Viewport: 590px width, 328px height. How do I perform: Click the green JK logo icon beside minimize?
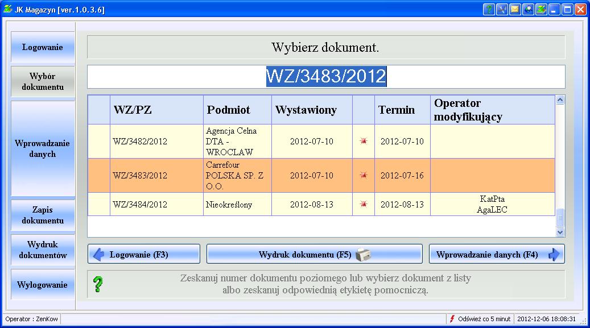tap(541, 10)
